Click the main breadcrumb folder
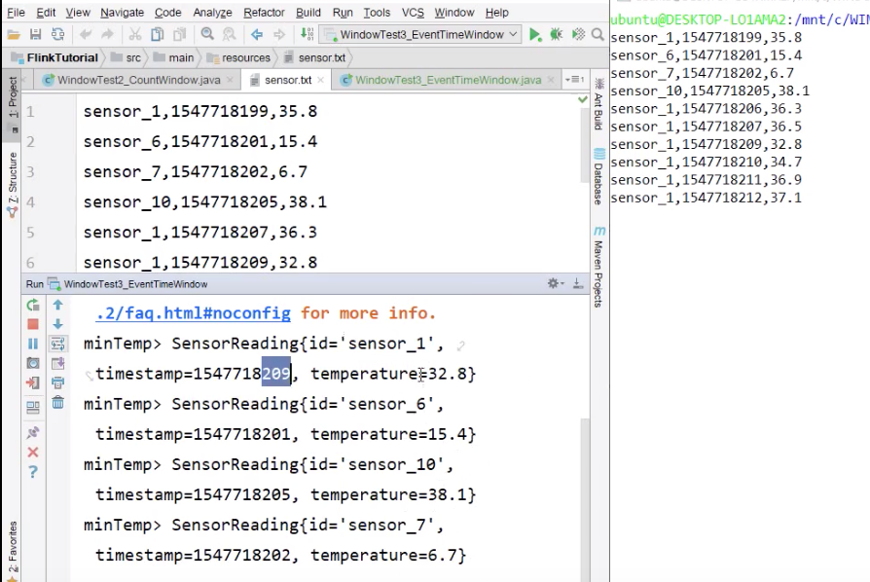870x582 pixels. pos(173,57)
